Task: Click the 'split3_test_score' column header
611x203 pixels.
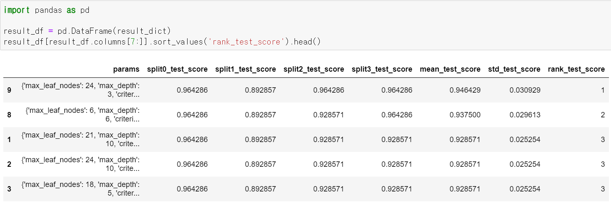Action: (382, 69)
